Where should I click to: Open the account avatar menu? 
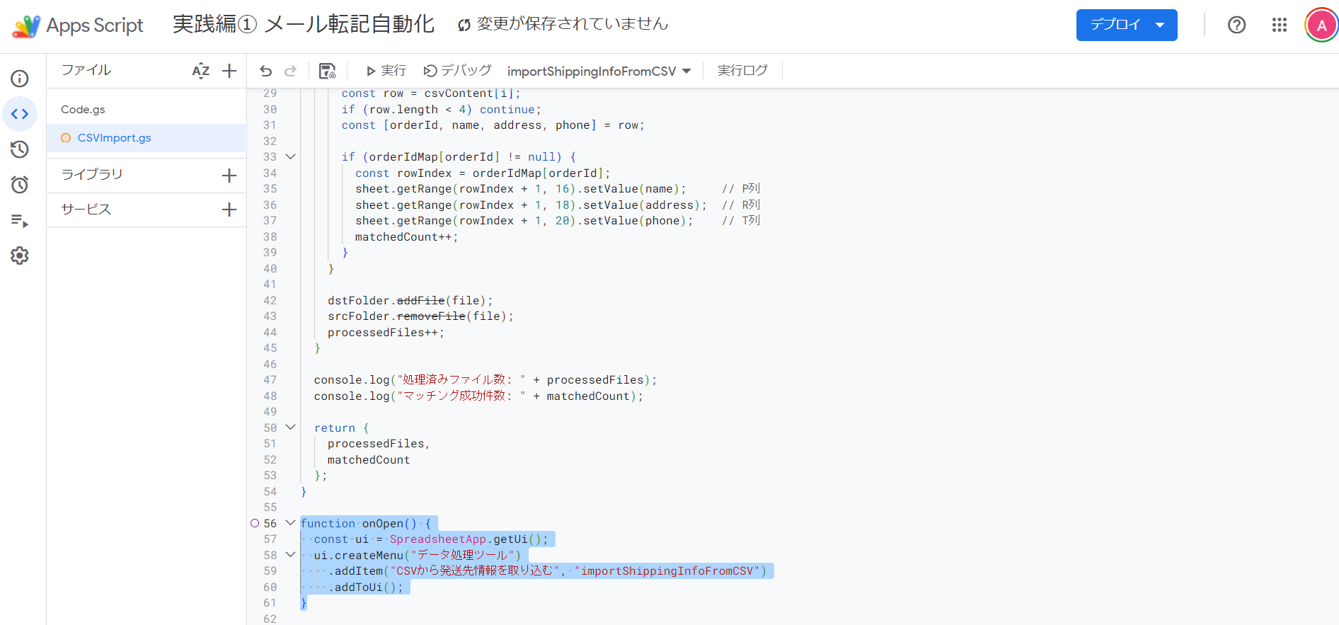[x=1321, y=25]
